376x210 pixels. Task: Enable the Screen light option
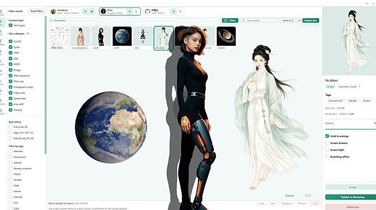[x=327, y=150]
